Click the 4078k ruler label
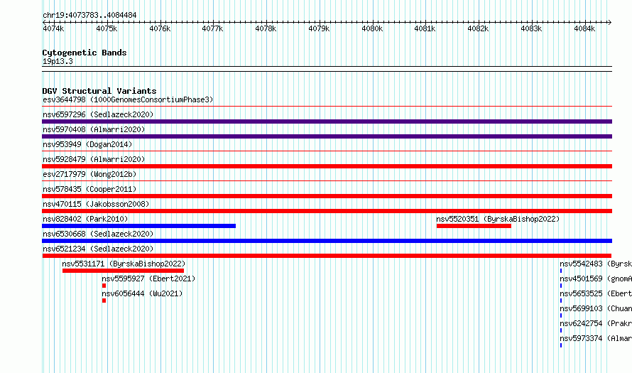Image resolution: width=632 pixels, height=373 pixels. click(x=266, y=28)
